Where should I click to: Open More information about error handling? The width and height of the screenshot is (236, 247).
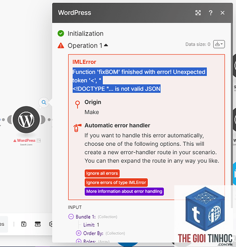click(124, 191)
